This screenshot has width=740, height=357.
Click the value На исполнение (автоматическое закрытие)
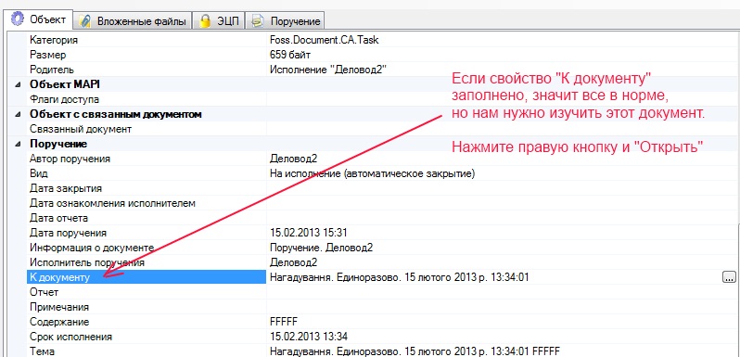click(x=373, y=173)
